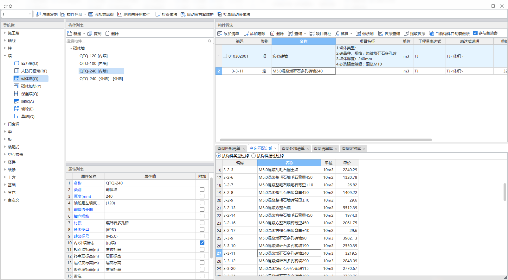Switch to the 查询外部清单 tab

(x=293, y=148)
